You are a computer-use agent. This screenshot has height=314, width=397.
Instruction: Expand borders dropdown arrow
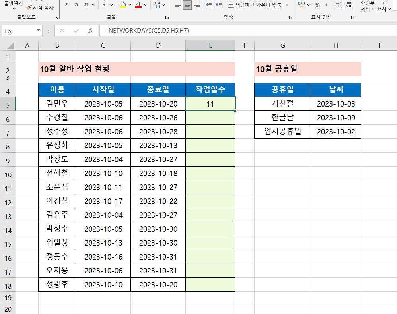[111, 5]
